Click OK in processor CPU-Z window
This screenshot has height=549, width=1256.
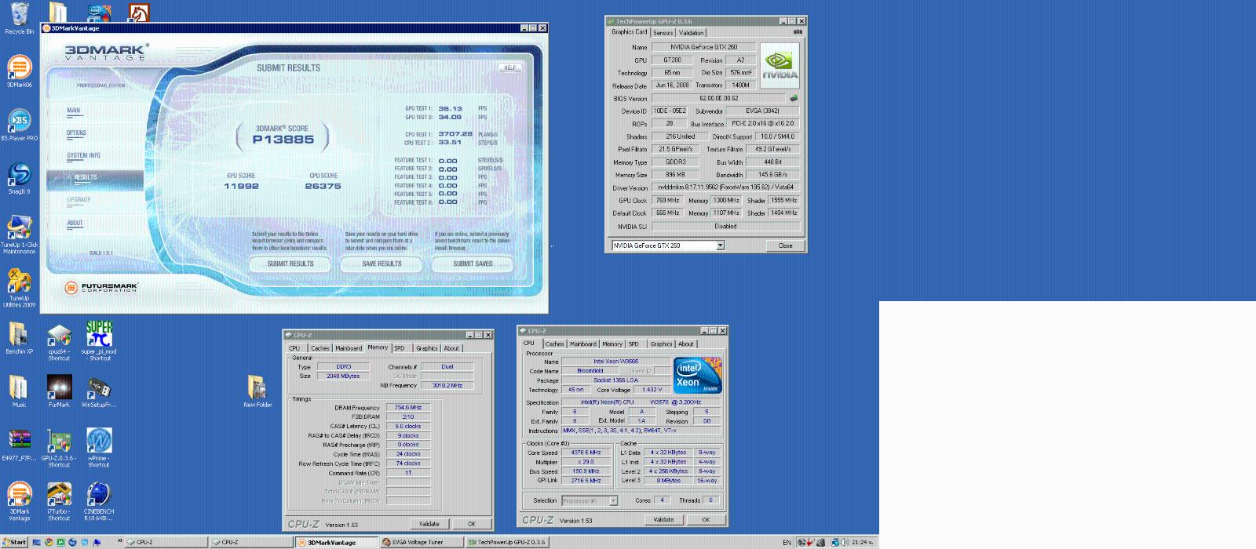706,519
